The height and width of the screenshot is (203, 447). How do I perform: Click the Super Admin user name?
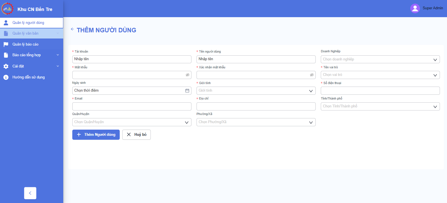[433, 8]
